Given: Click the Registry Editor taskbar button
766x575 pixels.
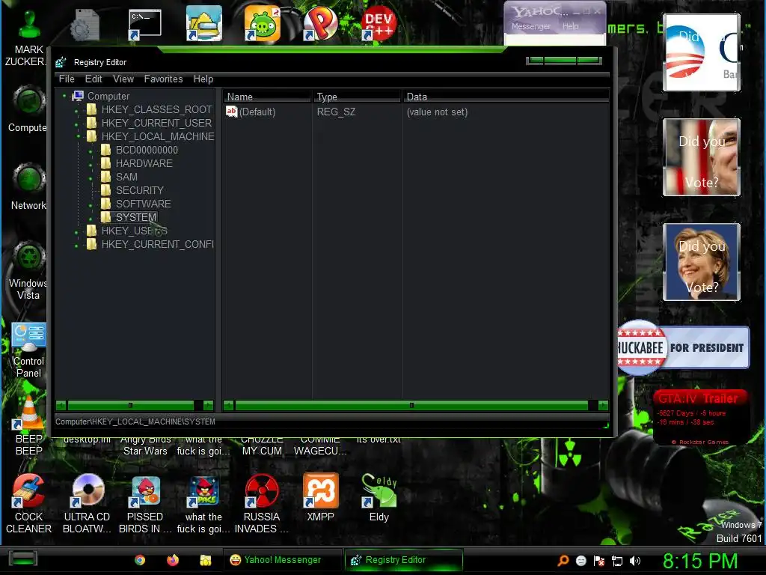Looking at the screenshot, I should (403, 560).
